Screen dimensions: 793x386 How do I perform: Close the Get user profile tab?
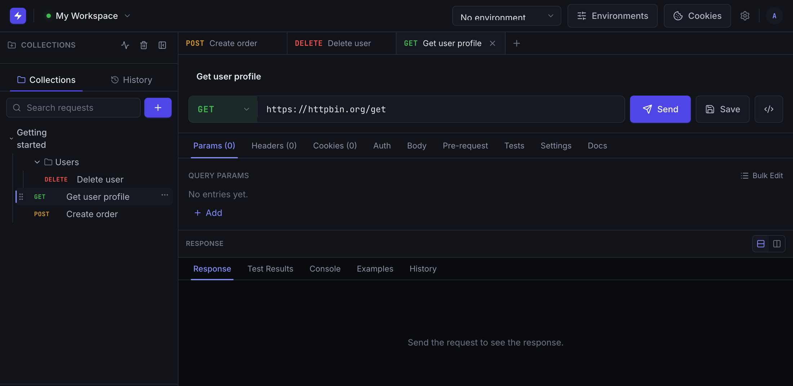pos(492,43)
